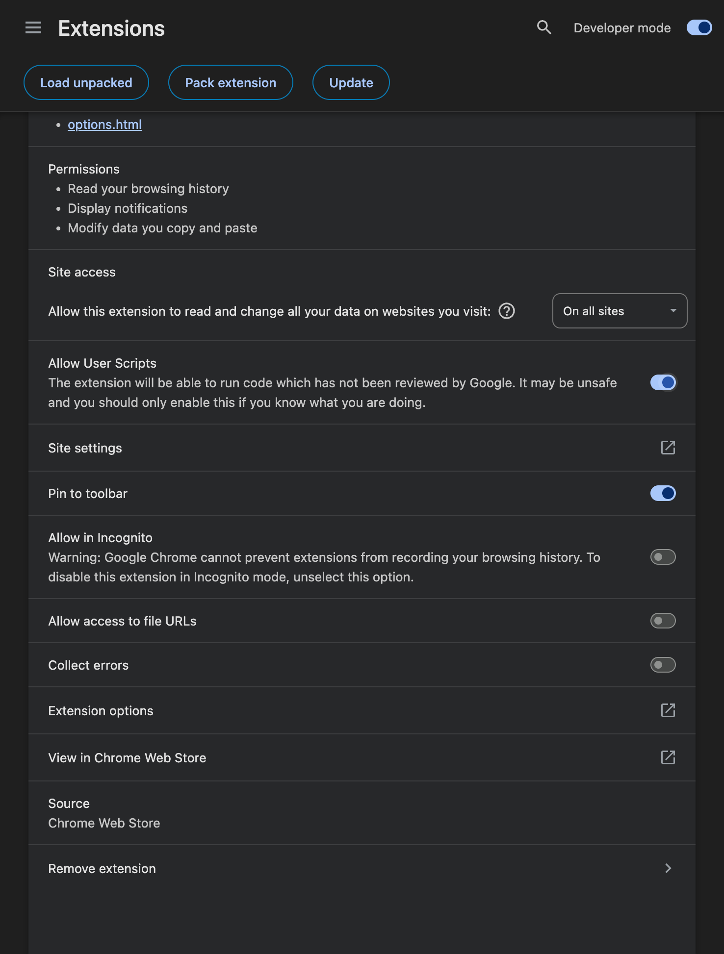Open Extension options external link icon
Image resolution: width=724 pixels, height=954 pixels.
pos(668,710)
